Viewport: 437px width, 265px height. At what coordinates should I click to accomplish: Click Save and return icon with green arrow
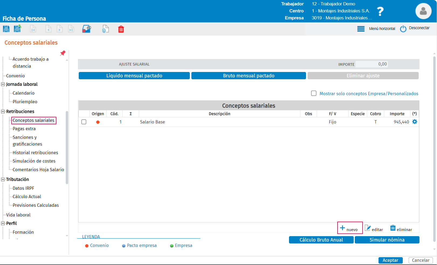pos(18,29)
